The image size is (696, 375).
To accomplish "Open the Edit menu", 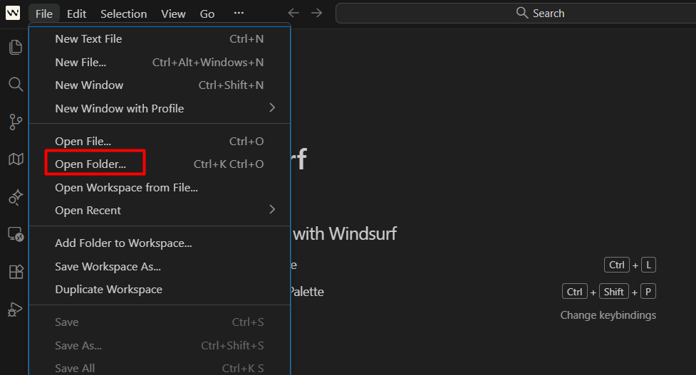I will point(76,14).
